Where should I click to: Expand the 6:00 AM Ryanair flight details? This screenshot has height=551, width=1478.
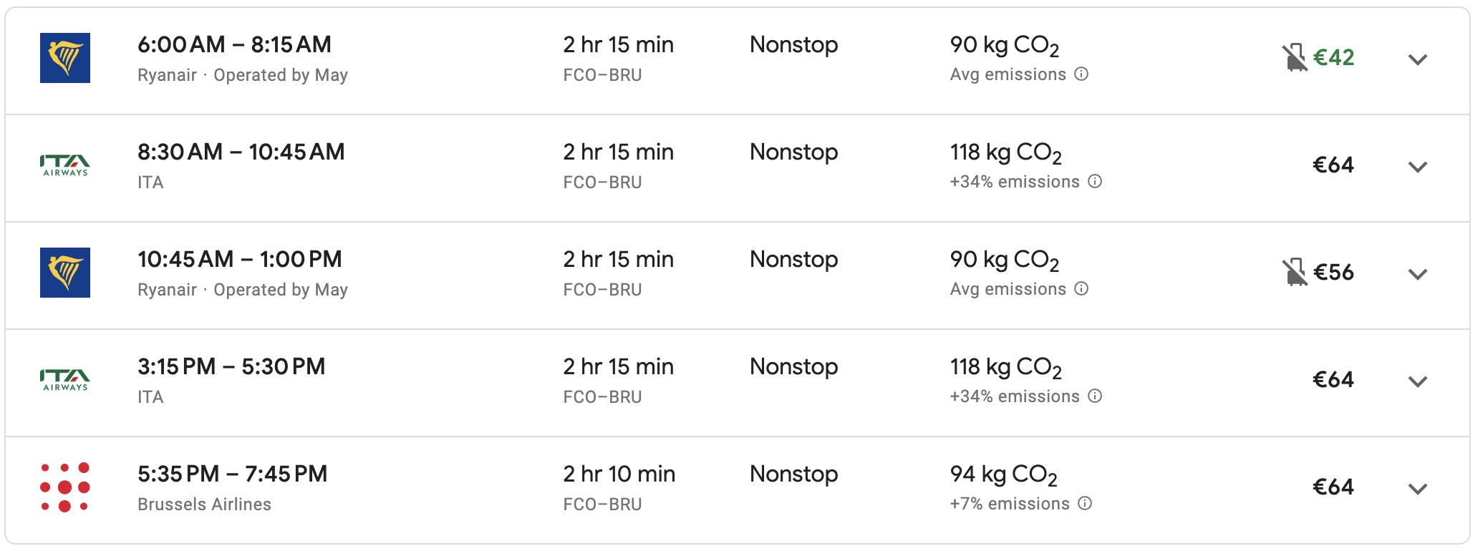point(1417,59)
